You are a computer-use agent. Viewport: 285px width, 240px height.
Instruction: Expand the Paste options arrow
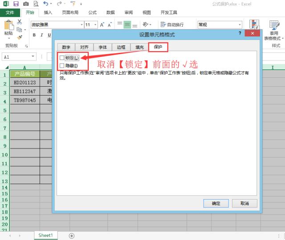(9, 38)
